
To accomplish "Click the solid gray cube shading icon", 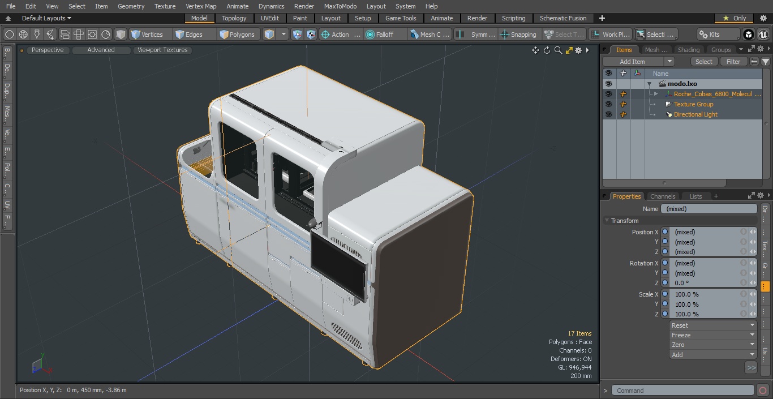I will (x=121, y=35).
